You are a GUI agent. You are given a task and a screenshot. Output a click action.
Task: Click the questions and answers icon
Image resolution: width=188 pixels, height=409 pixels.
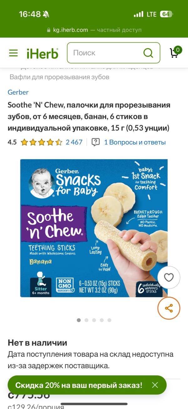pyautogui.click(x=96, y=142)
